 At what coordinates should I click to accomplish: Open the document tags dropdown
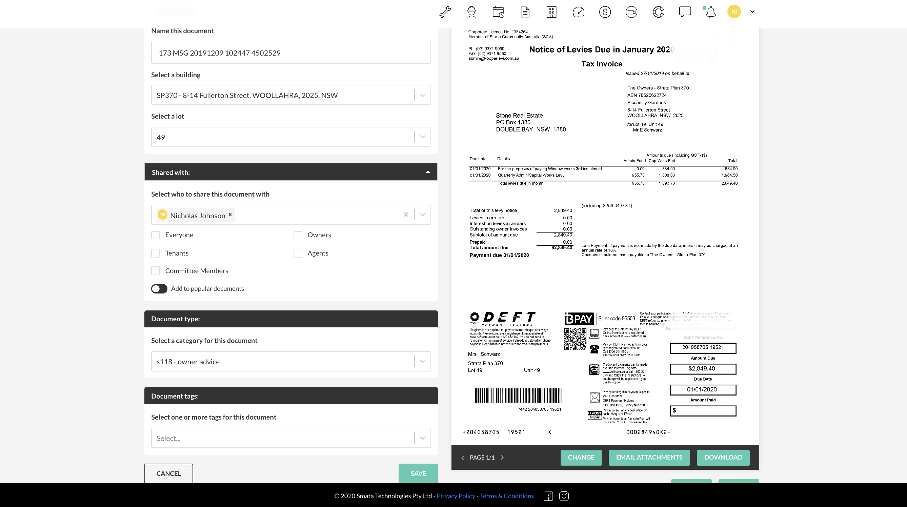[x=291, y=438]
